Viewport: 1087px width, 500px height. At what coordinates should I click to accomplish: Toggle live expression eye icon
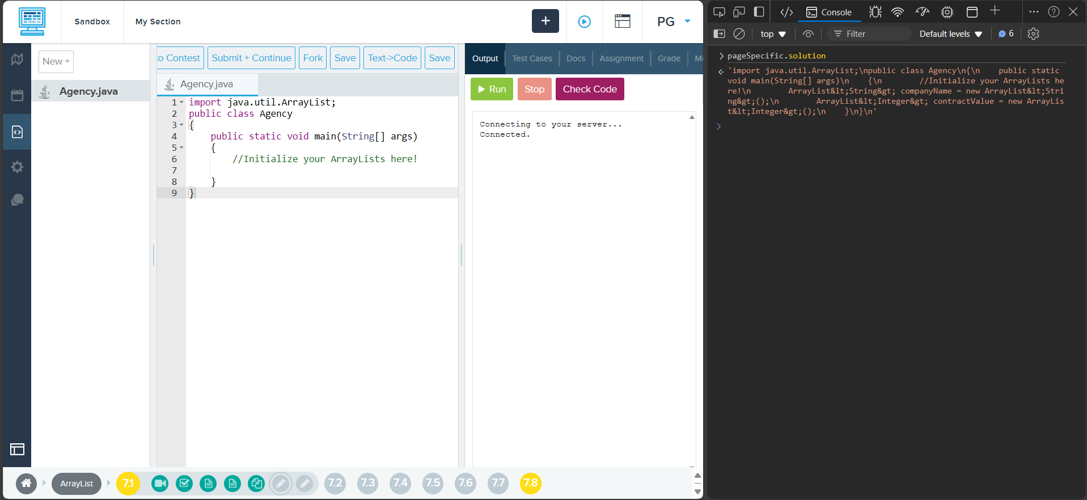808,34
